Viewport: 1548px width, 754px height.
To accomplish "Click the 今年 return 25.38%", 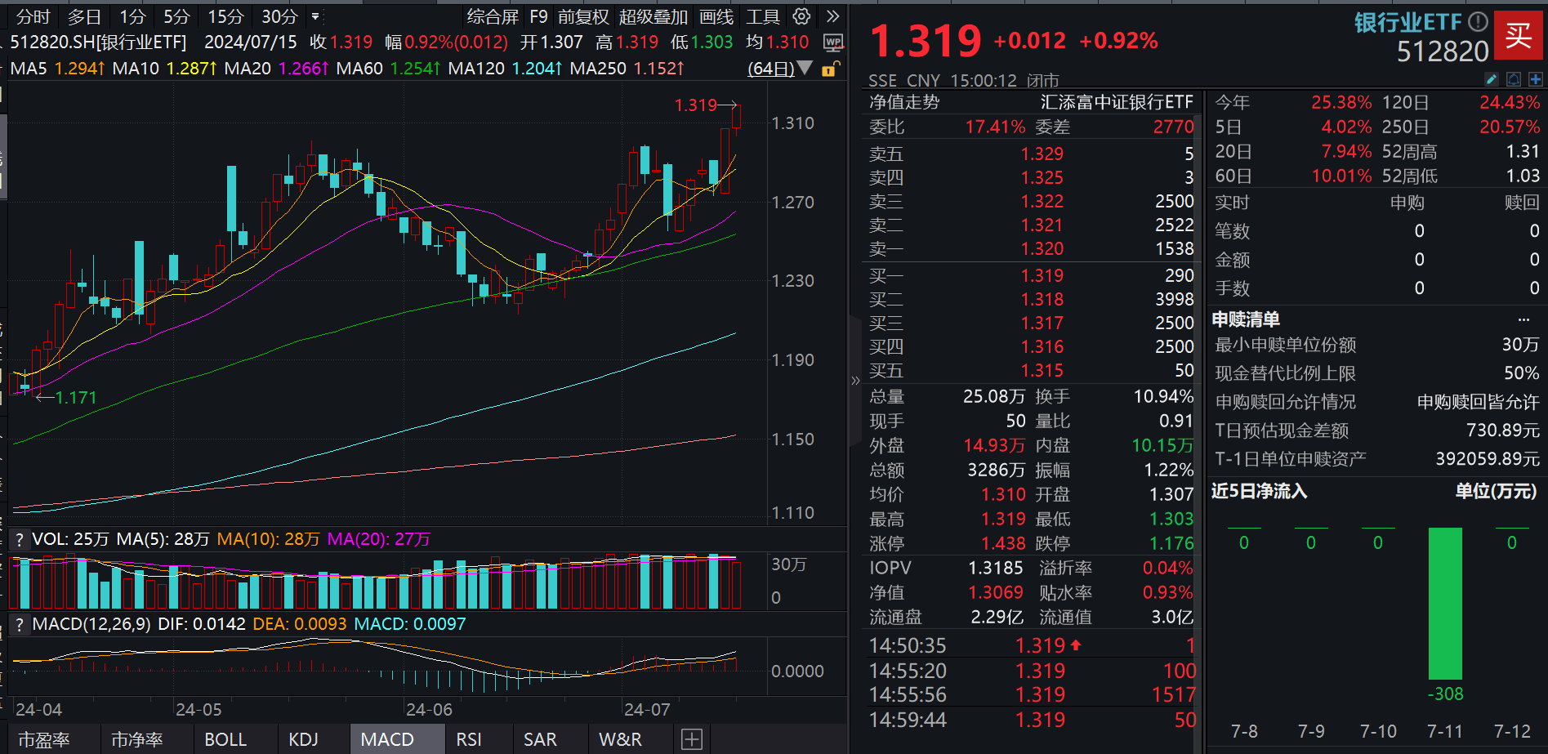I will coord(1341,102).
